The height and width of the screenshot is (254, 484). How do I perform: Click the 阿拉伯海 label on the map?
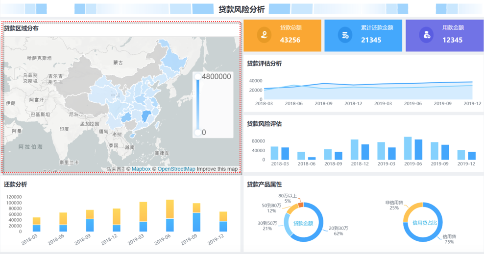coord(30,147)
